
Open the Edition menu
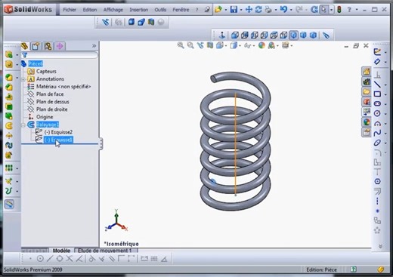point(90,10)
